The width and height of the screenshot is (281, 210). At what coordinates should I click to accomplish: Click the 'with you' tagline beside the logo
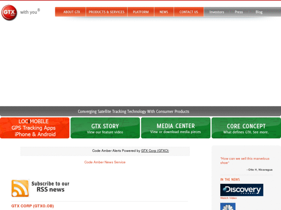click(x=30, y=12)
